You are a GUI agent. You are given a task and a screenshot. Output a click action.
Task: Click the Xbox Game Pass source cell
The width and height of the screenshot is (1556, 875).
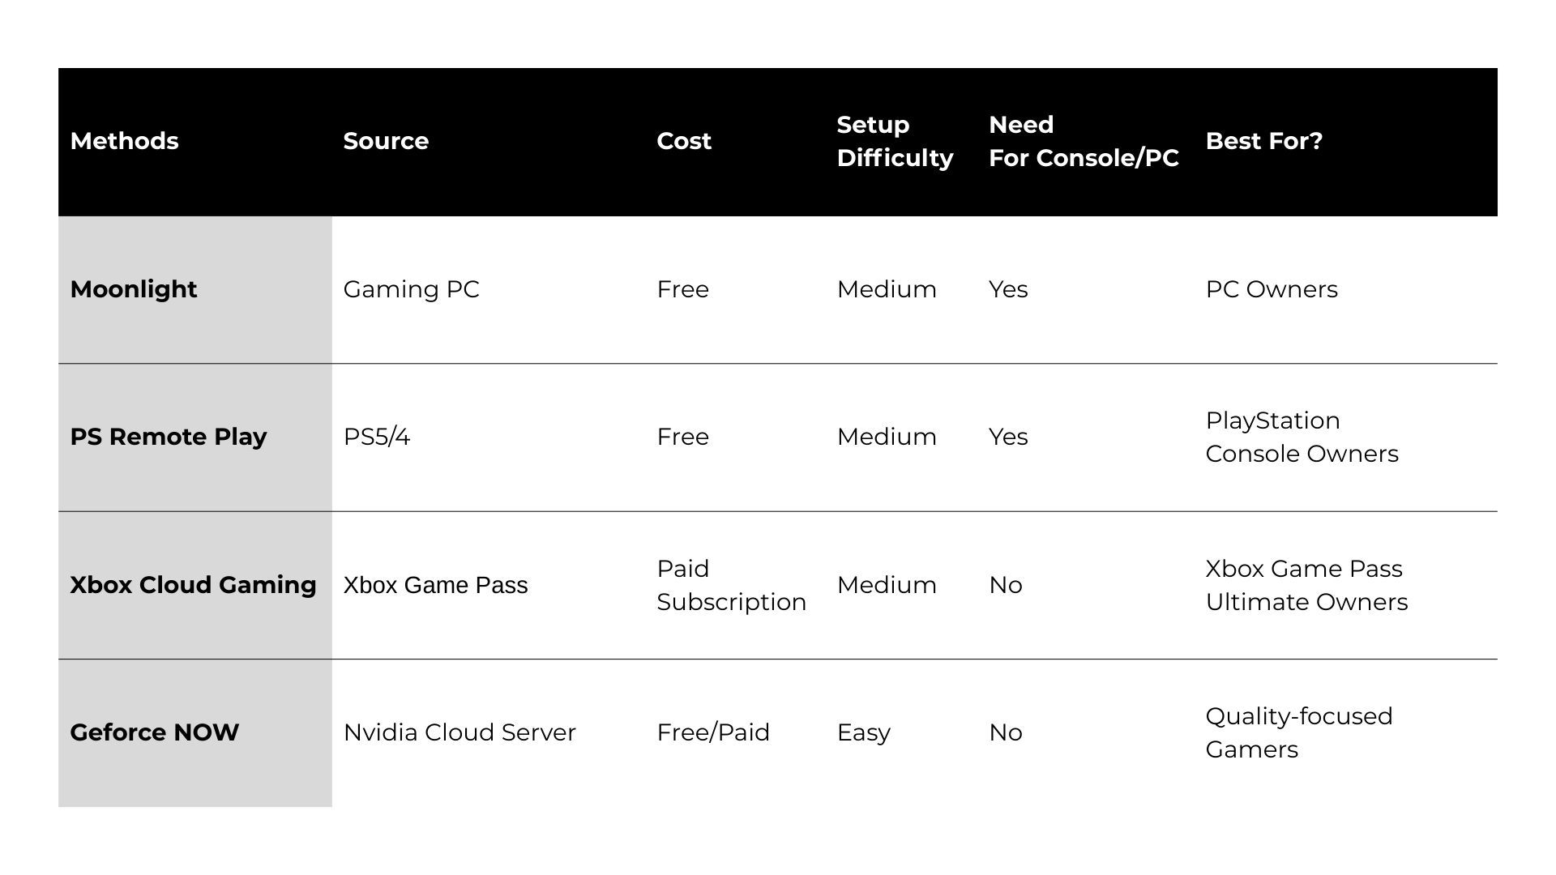[435, 585]
